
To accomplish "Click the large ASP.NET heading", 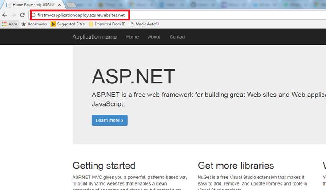I will click(134, 76).
